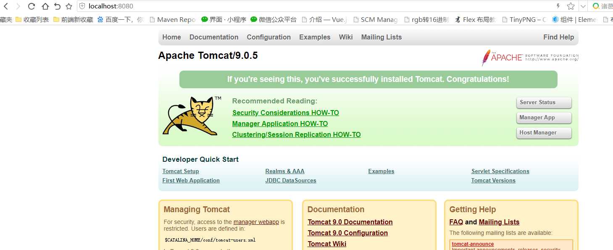Image resolution: width=613 pixels, height=250 pixels.
Task: Open the Servlet Specifications link
Action: click(x=500, y=171)
